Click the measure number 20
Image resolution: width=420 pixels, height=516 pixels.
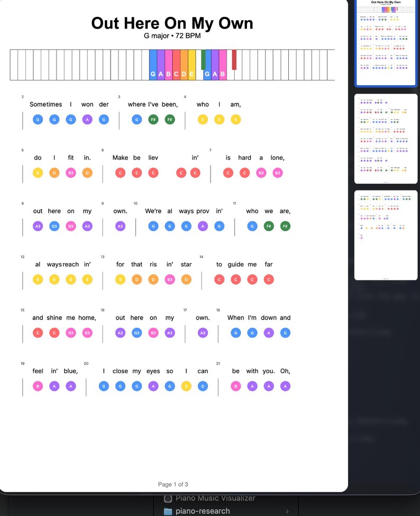(86, 363)
